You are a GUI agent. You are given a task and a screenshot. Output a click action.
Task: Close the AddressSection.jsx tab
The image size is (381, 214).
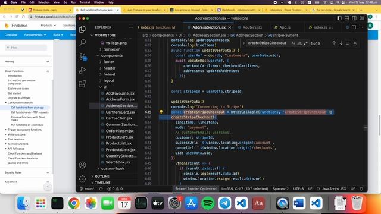pyautogui.click(x=230, y=27)
